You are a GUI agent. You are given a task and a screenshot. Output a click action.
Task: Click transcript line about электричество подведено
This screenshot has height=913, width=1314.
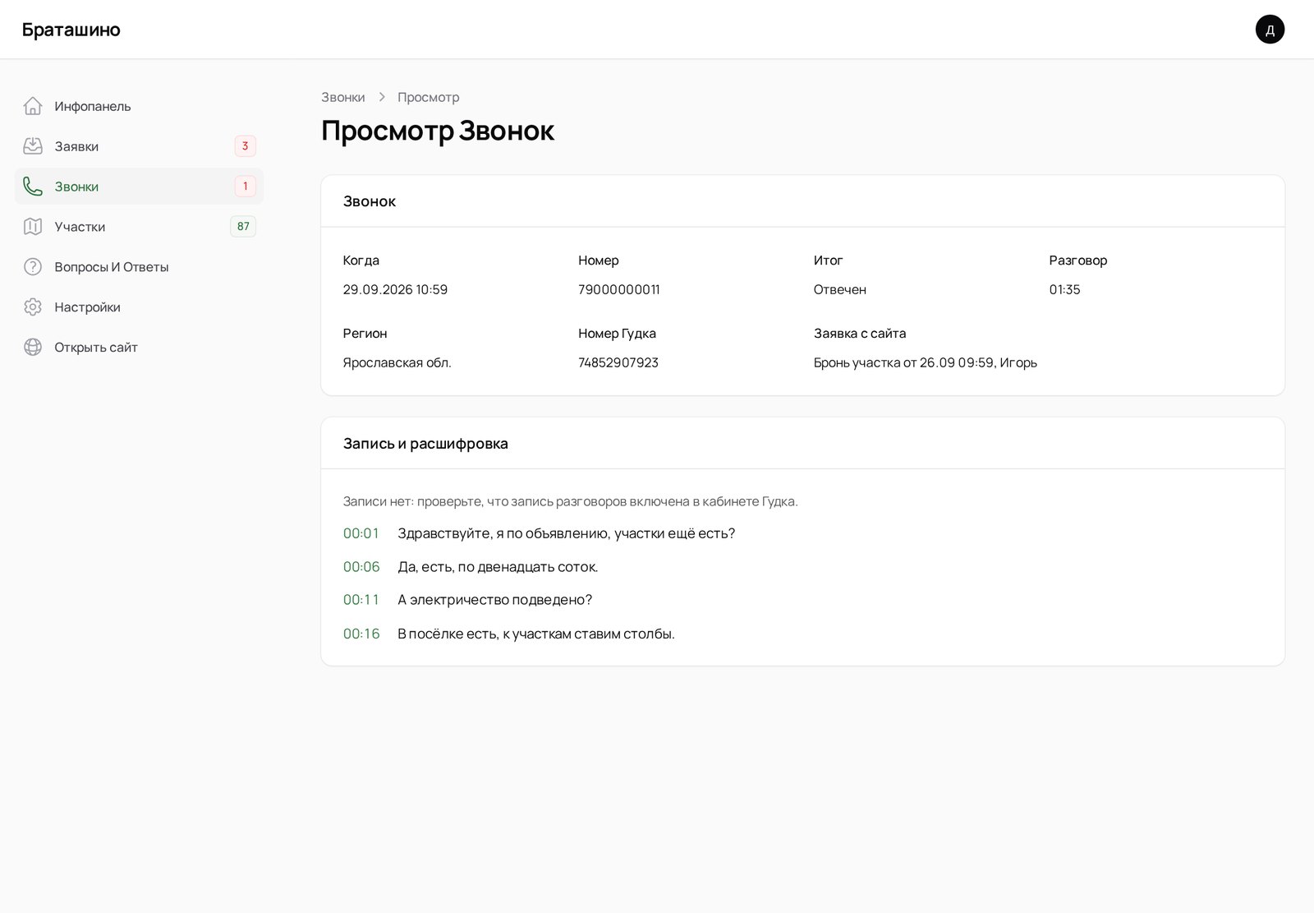[495, 600]
